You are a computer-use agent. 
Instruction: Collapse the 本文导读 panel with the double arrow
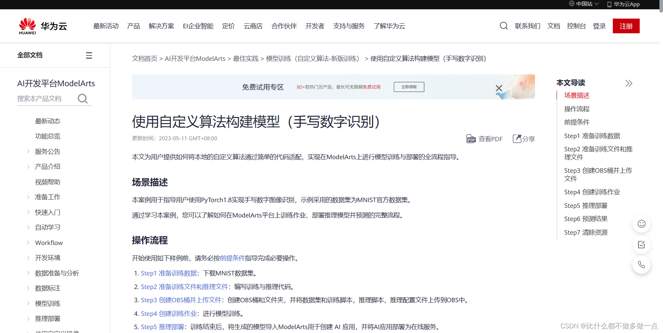coord(629,83)
